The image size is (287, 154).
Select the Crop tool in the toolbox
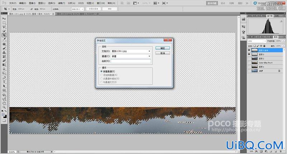point(4,35)
